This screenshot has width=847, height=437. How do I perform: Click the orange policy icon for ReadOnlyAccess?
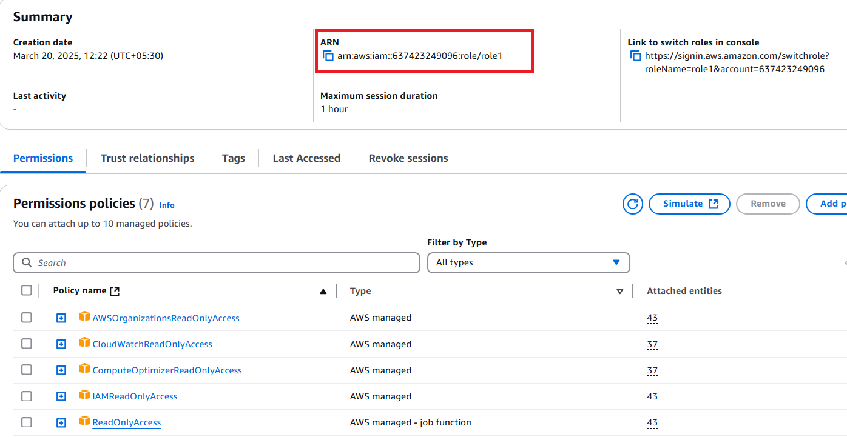click(x=84, y=421)
